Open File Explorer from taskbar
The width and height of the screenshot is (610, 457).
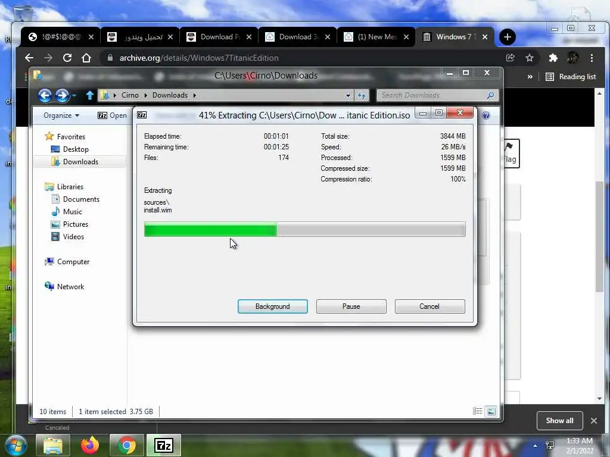53,445
